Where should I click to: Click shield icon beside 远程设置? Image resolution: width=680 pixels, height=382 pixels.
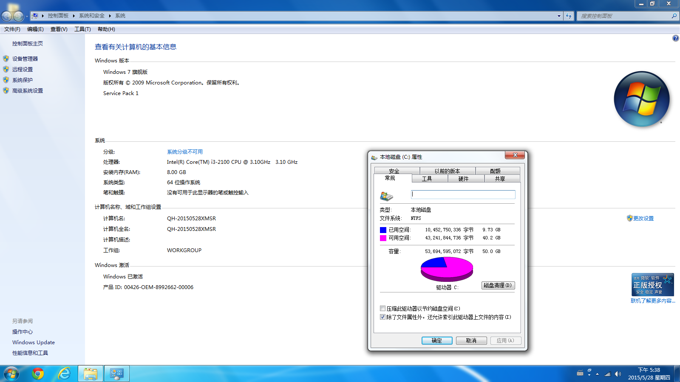6,69
